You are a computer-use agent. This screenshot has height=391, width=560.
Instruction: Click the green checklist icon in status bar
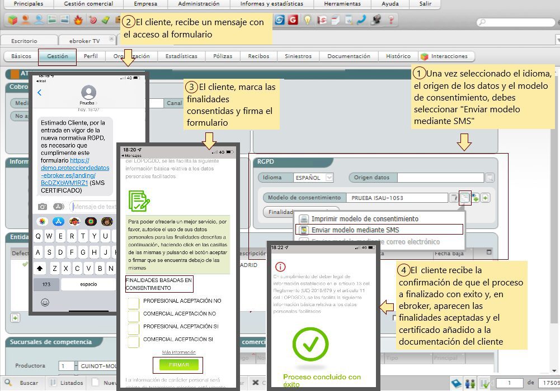(484, 383)
